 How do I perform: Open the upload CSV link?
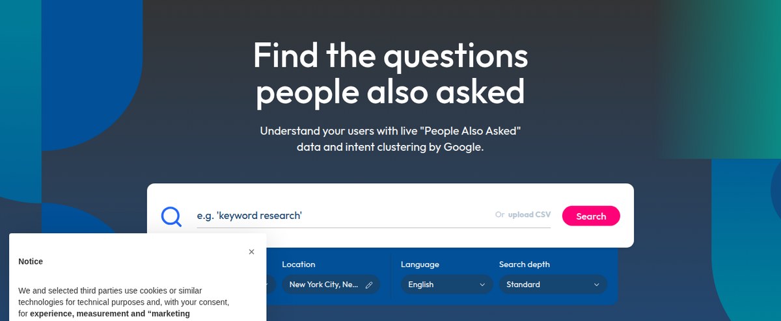(529, 214)
